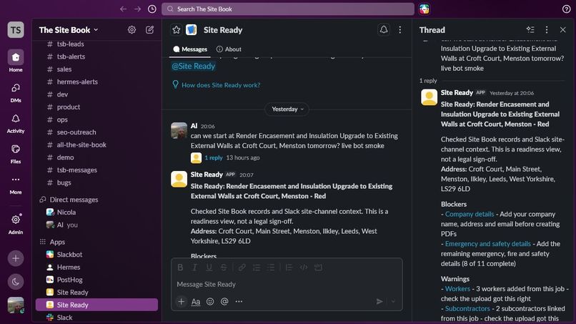This screenshot has width=576, height=324.
Task: Open more composer options ellipsis
Action: tap(239, 302)
